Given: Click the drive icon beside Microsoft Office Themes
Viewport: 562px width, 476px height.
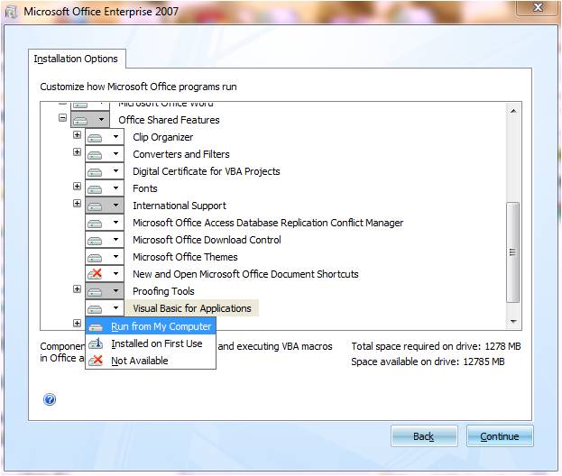Looking at the screenshot, I should click(x=95, y=258).
